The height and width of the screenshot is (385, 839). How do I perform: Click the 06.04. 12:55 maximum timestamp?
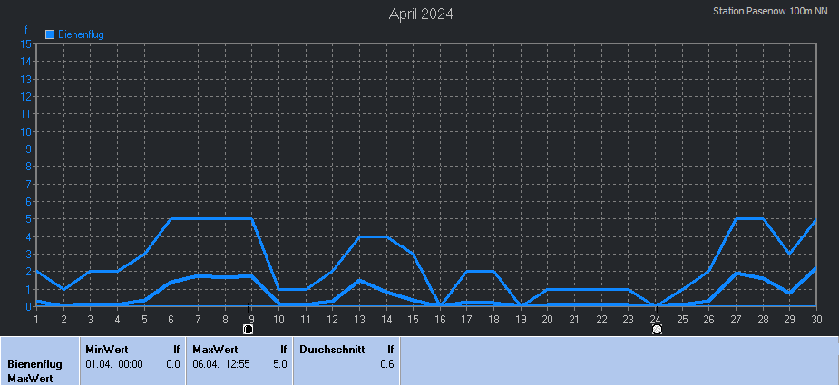coord(221,365)
